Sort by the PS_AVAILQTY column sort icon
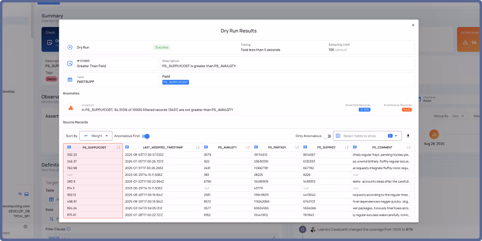Image resolution: width=482 pixels, height=241 pixels. tap(248, 147)
